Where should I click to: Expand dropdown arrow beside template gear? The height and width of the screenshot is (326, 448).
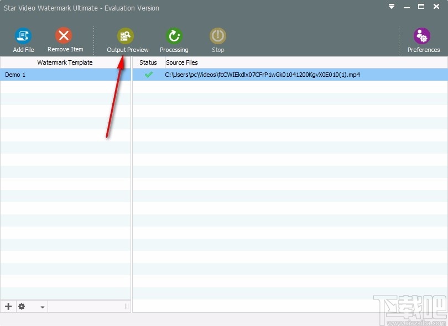point(42,307)
